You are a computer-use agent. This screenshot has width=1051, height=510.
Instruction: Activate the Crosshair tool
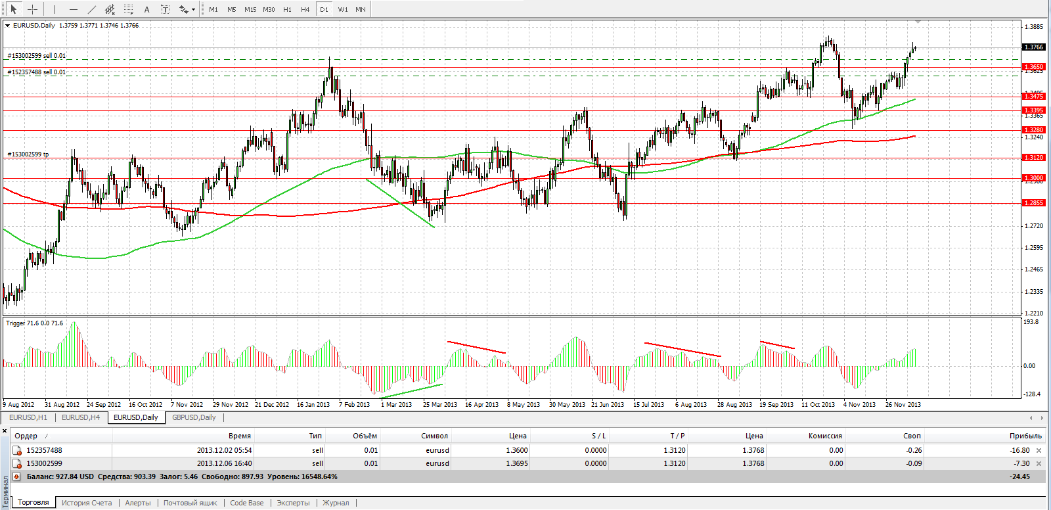pyautogui.click(x=32, y=9)
